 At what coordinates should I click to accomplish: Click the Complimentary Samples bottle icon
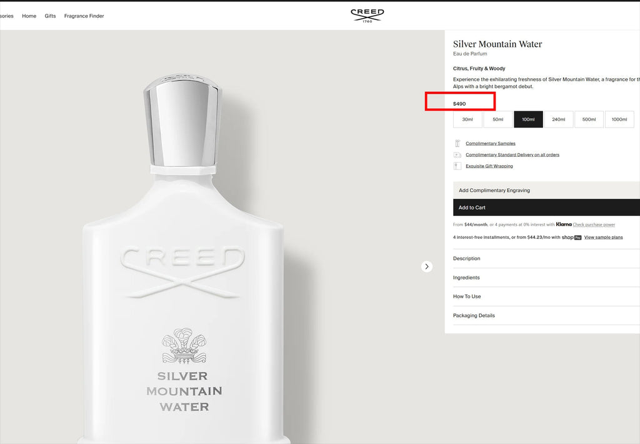[457, 143]
